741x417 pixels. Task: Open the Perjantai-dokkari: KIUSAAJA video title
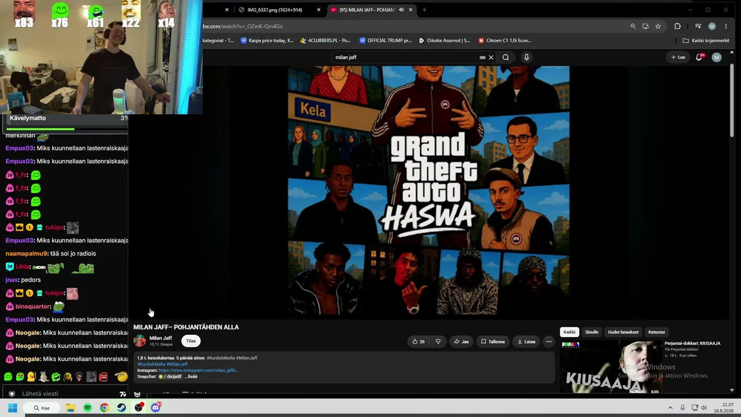tap(692, 343)
